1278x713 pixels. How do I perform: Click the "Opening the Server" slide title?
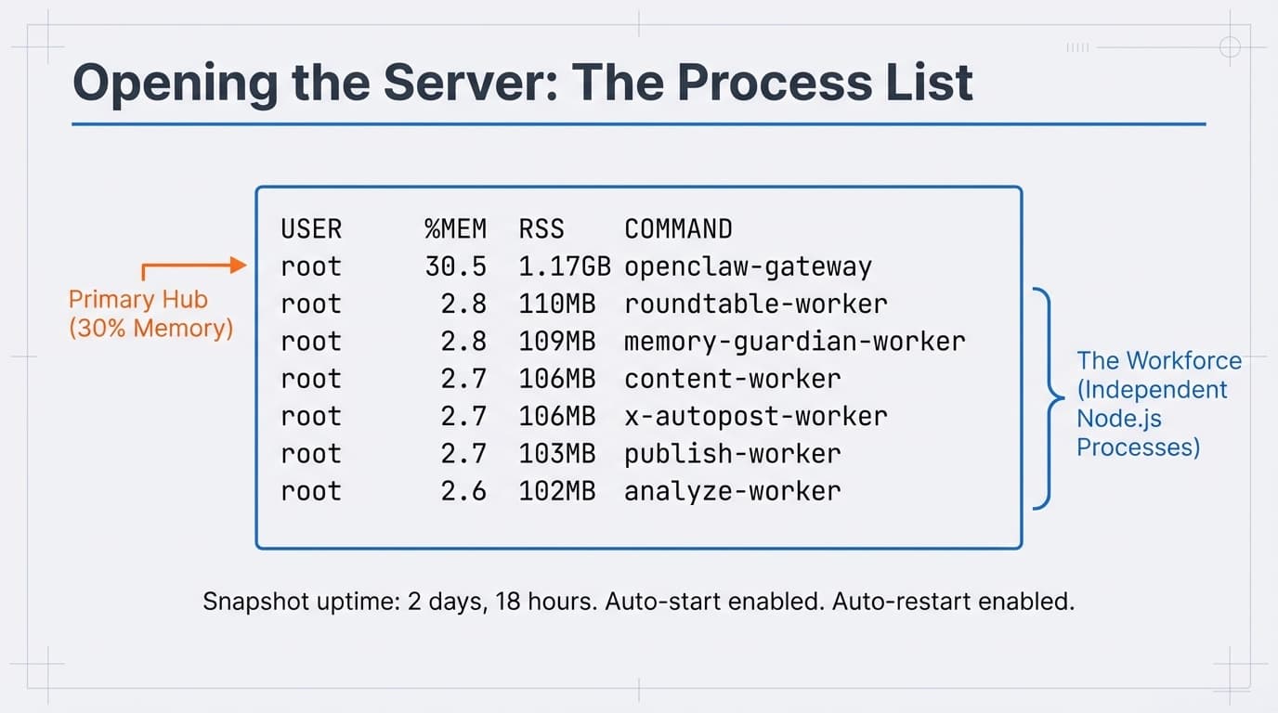point(522,82)
